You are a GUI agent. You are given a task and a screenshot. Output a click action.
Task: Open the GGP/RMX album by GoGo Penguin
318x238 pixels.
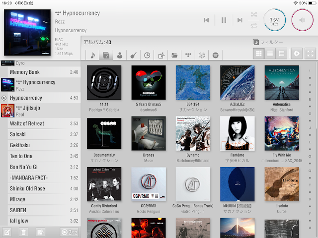[149, 184]
